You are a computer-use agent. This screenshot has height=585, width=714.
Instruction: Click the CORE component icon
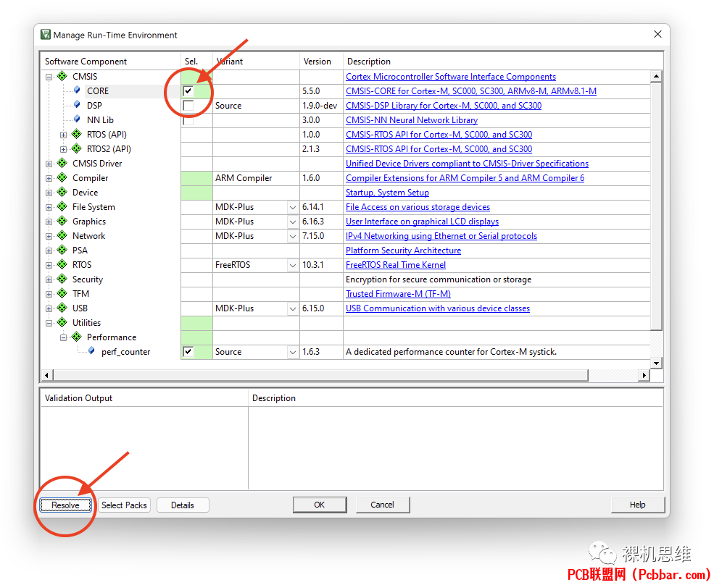click(x=77, y=91)
